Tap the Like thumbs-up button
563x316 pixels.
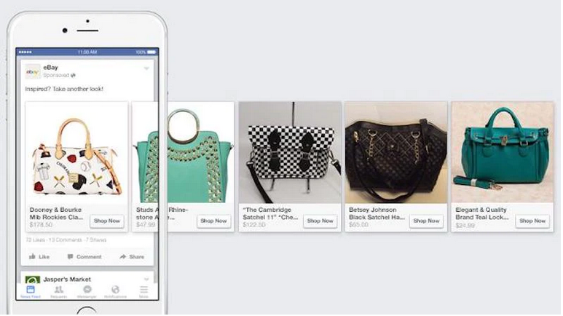pyautogui.click(x=39, y=257)
